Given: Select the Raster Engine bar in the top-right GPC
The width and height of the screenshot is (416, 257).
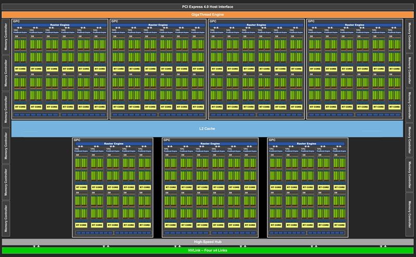Looking at the screenshot, I should pyautogui.click(x=355, y=25).
